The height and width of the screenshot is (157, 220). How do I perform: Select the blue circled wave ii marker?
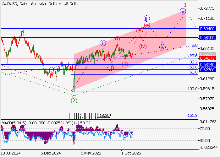tap(111, 68)
